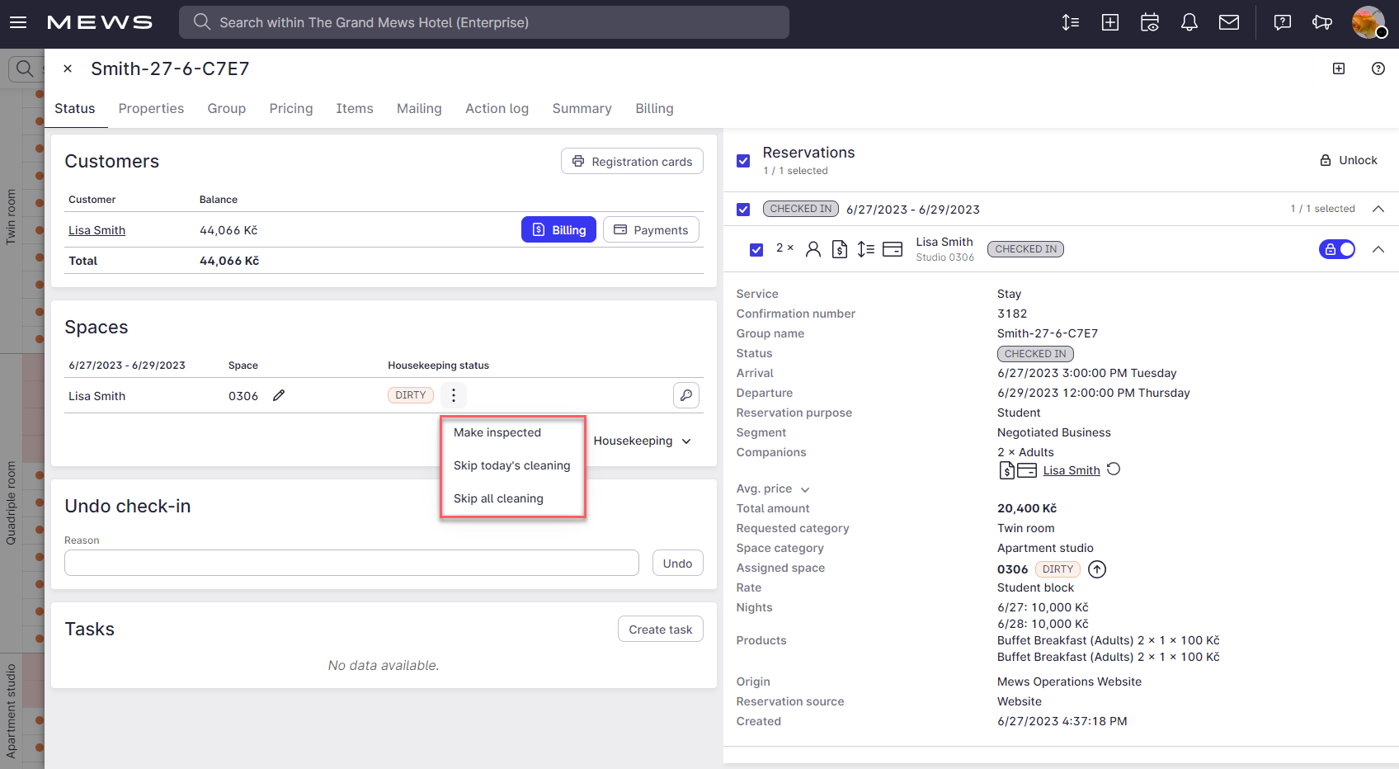Click the upgrade arrow icon beside assigned space
Screen dimensions: 1399x769
point(1097,569)
